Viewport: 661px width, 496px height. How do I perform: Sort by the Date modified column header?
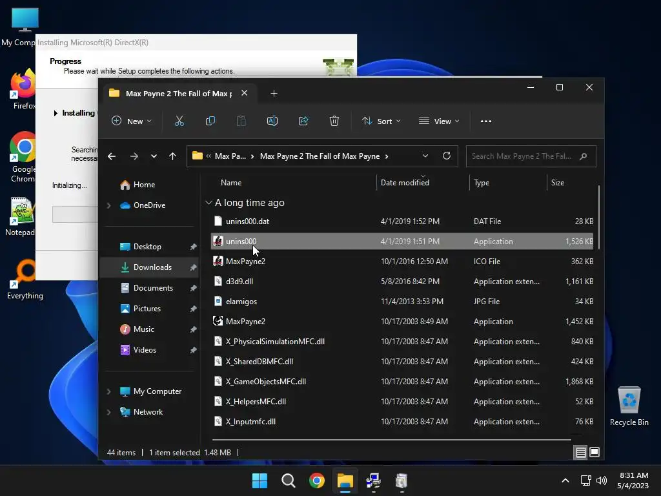(x=405, y=183)
